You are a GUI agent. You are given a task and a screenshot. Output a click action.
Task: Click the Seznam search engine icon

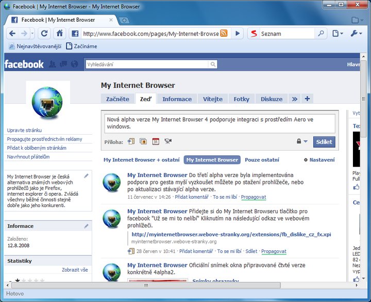click(x=254, y=34)
